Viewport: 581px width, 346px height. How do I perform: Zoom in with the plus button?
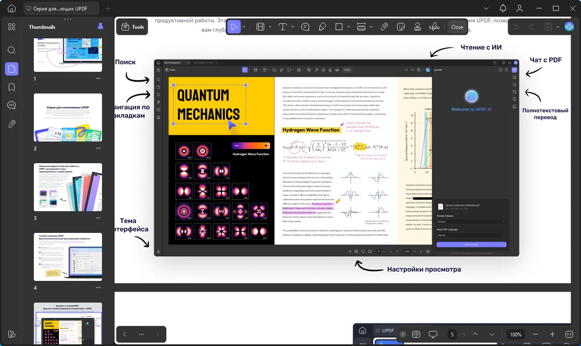coord(552,334)
